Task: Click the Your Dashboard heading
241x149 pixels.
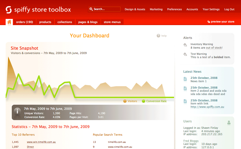Action: [89, 36]
